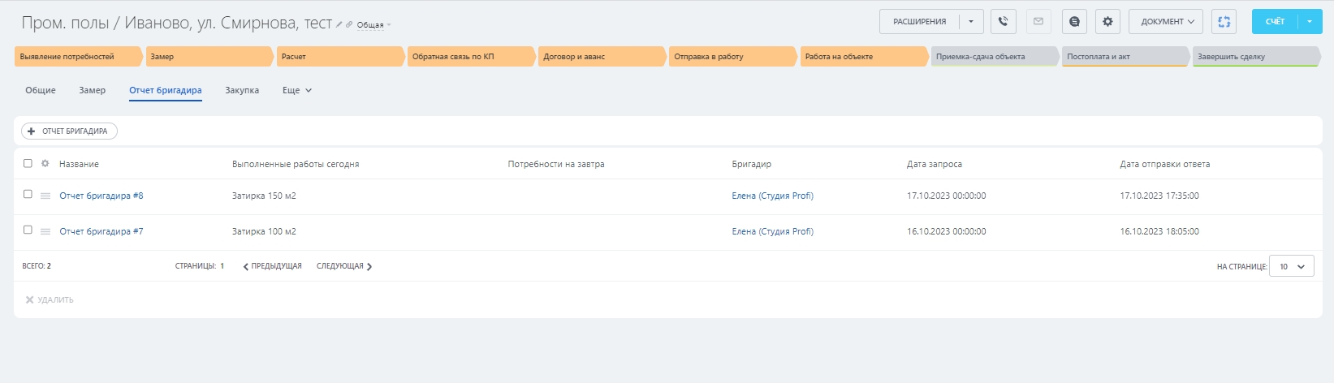This screenshot has width=1334, height=383.
Task: Click column header Выполненные работы сегодня
Action: (296, 164)
